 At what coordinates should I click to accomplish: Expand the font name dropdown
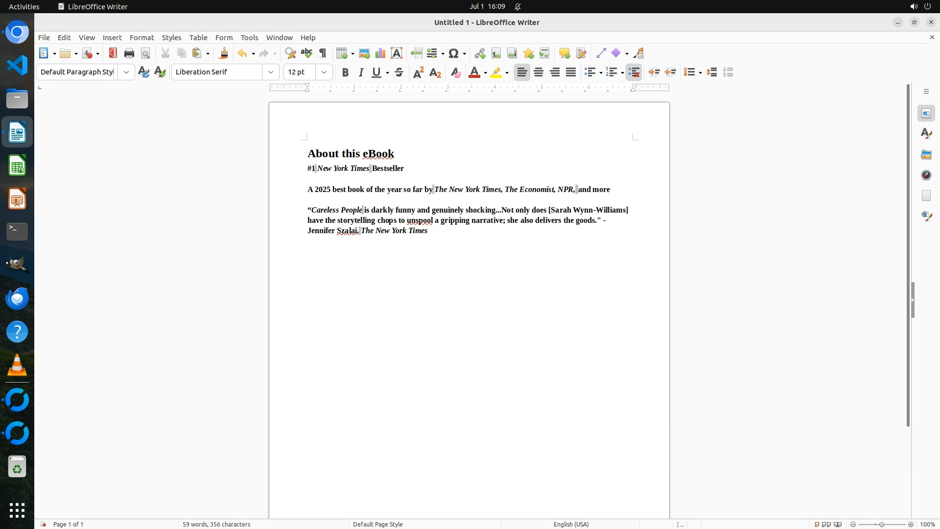[271, 72]
